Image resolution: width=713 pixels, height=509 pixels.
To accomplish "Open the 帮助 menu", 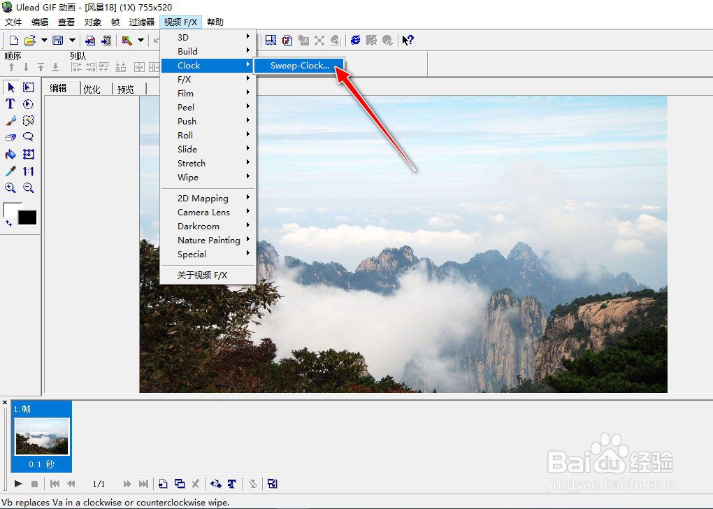I will (215, 22).
